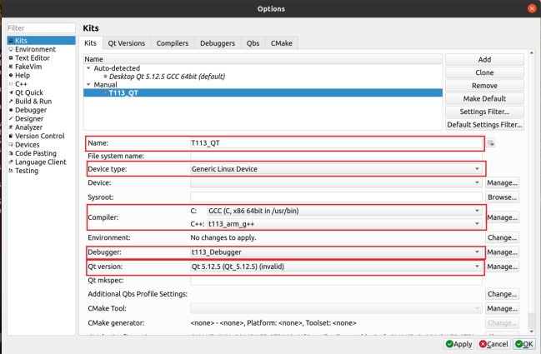The width and height of the screenshot is (541, 354).
Task: Click the kit Name input field
Action: [336, 142]
